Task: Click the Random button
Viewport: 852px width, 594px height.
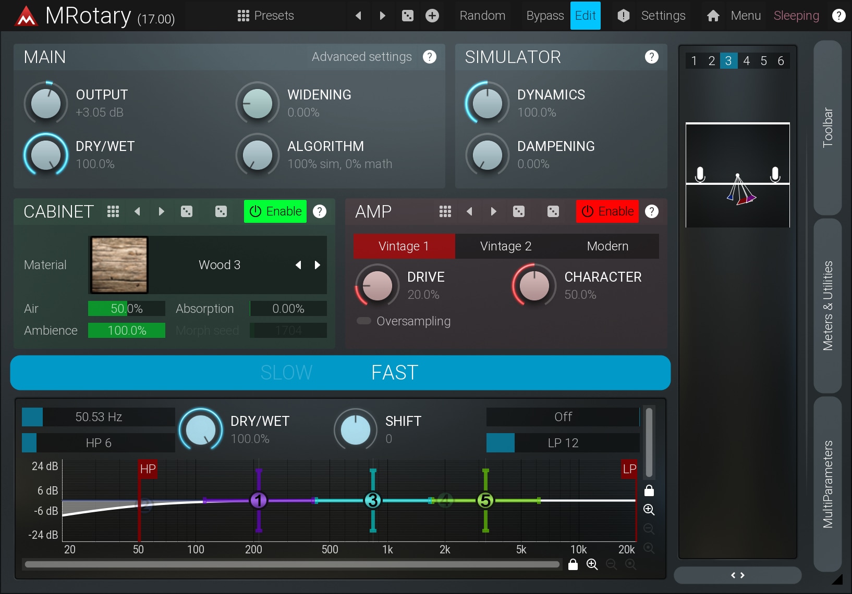Action: coord(482,16)
